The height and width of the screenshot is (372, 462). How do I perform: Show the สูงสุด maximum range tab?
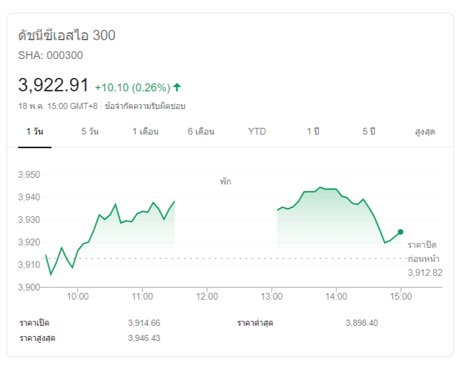pyautogui.click(x=425, y=132)
